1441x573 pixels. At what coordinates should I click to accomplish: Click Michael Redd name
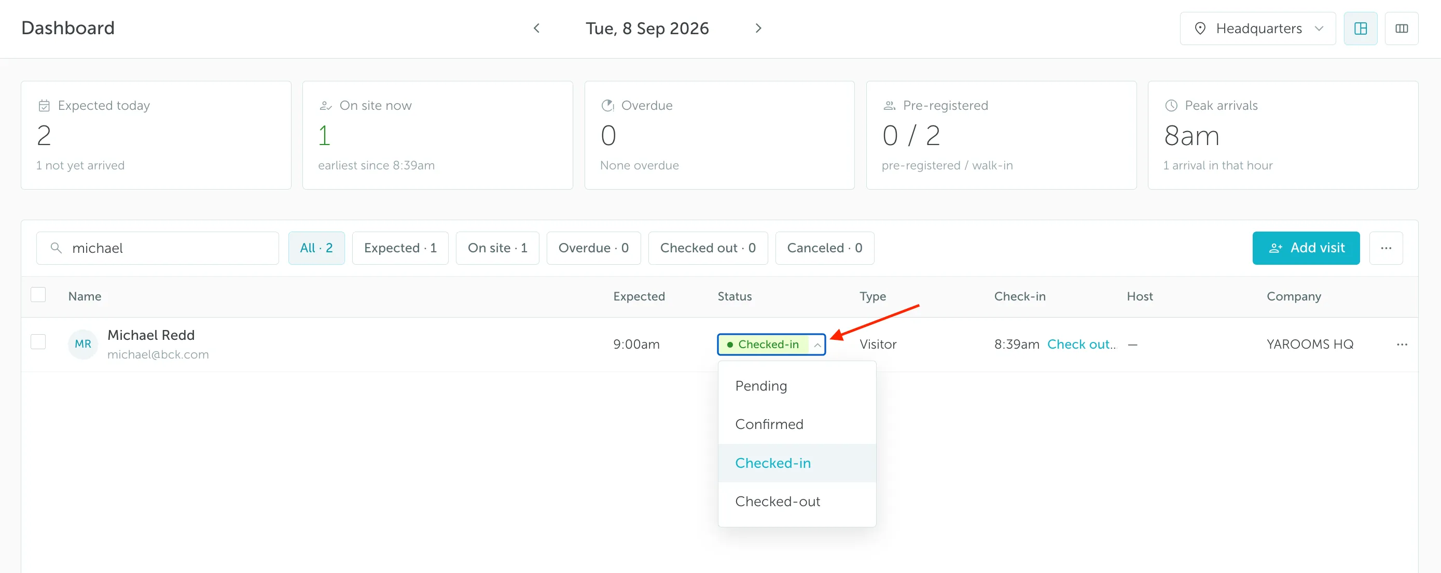(151, 335)
